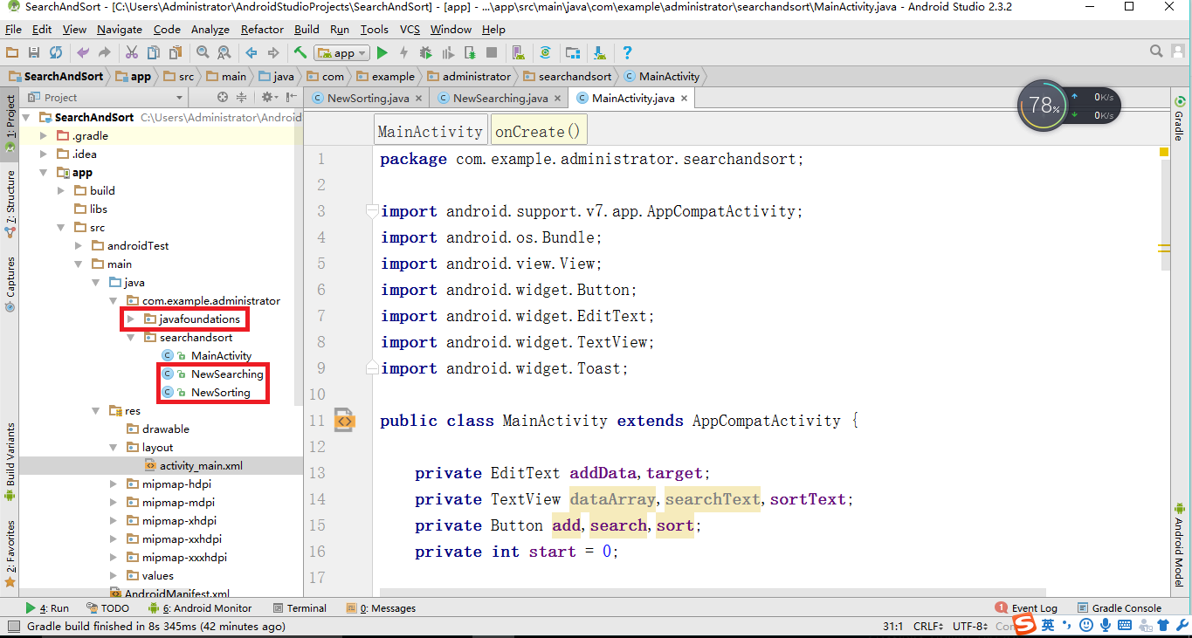Open the VCS menu

(410, 30)
